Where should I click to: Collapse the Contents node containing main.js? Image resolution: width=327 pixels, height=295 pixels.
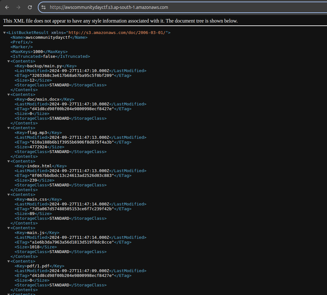tap(9, 228)
